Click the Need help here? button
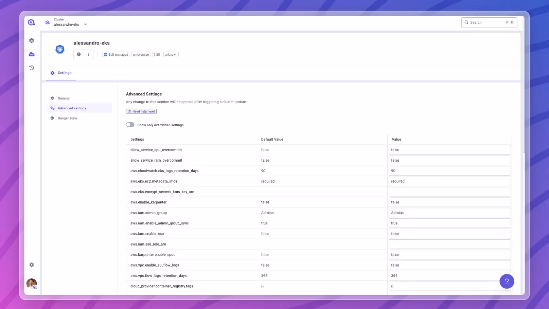This screenshot has width=549, height=309. pos(141,111)
